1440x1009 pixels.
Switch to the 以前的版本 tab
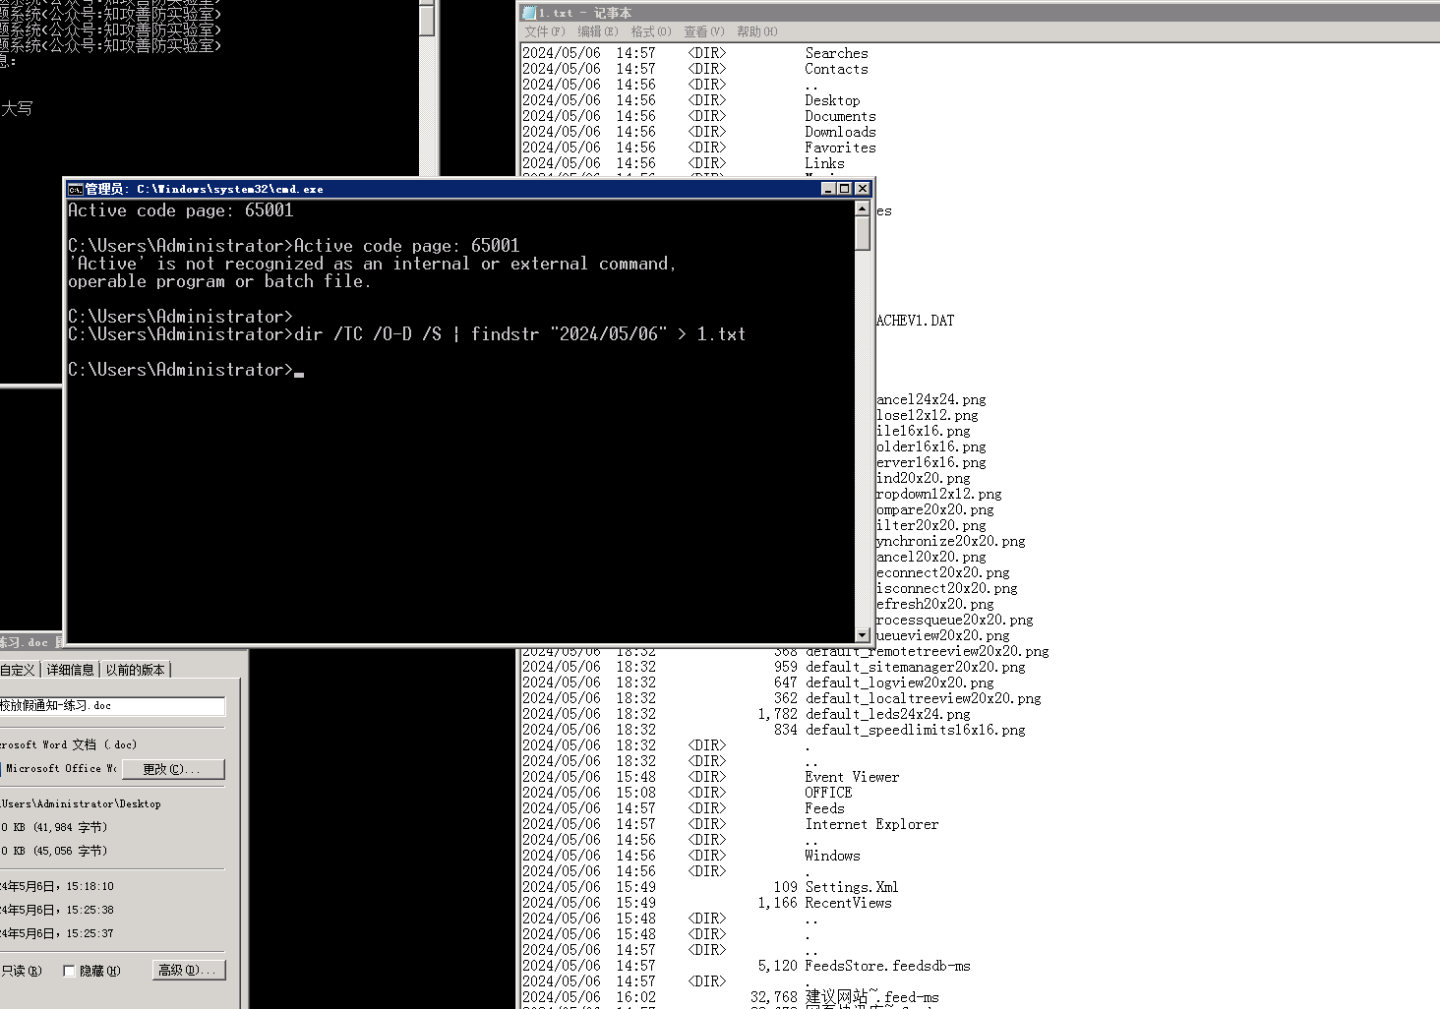point(136,670)
